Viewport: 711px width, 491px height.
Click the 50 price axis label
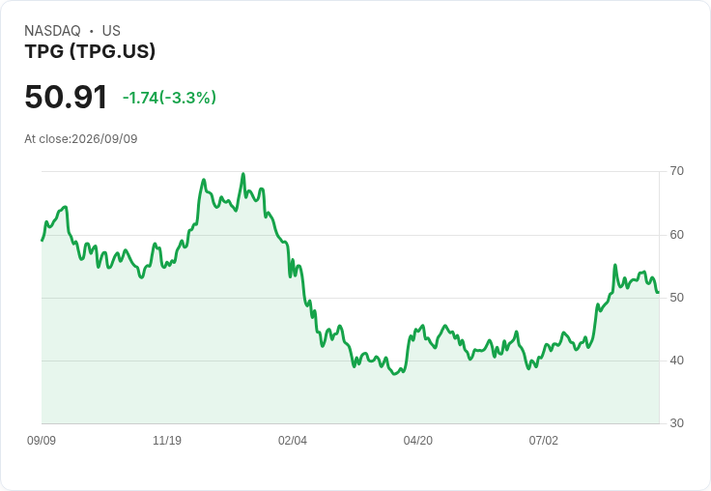pyautogui.click(x=676, y=298)
